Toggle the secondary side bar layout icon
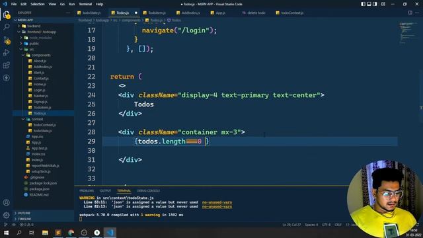423x238 pixels. point(375,4)
